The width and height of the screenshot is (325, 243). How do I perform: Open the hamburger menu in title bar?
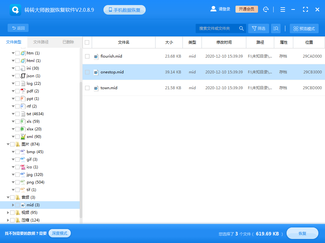coord(282,9)
